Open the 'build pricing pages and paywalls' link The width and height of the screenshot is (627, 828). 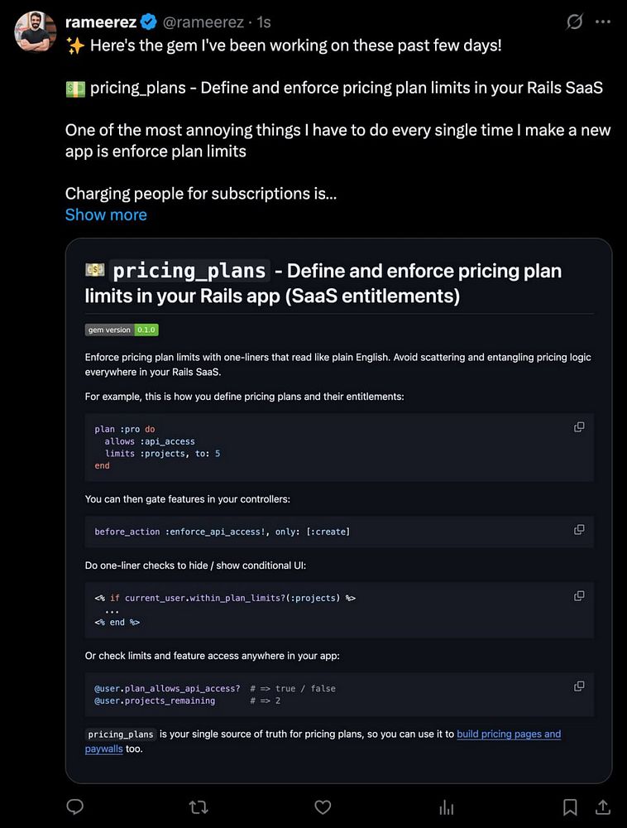509,734
